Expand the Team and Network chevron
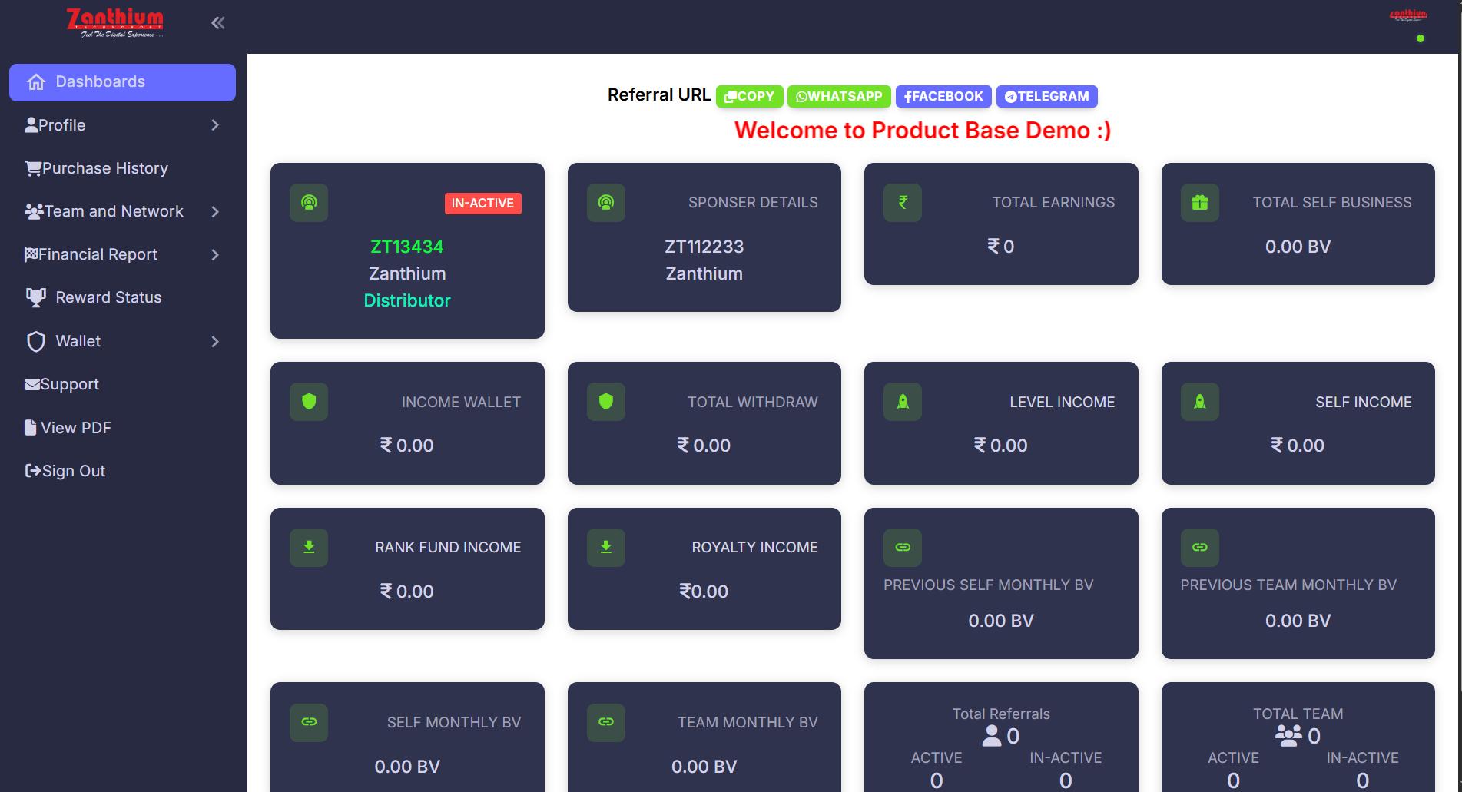Image resolution: width=1462 pixels, height=792 pixels. pos(215,211)
